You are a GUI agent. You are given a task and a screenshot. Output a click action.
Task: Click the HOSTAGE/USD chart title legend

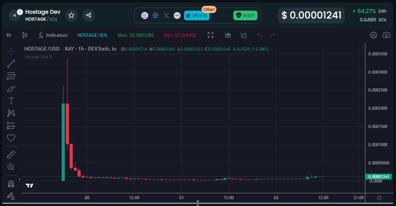click(x=70, y=49)
